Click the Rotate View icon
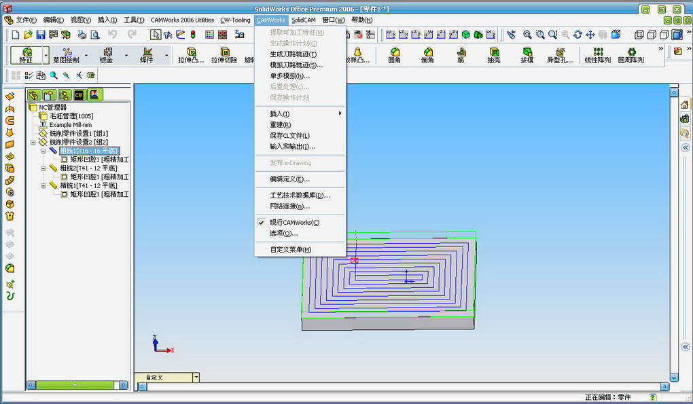 tap(577, 35)
